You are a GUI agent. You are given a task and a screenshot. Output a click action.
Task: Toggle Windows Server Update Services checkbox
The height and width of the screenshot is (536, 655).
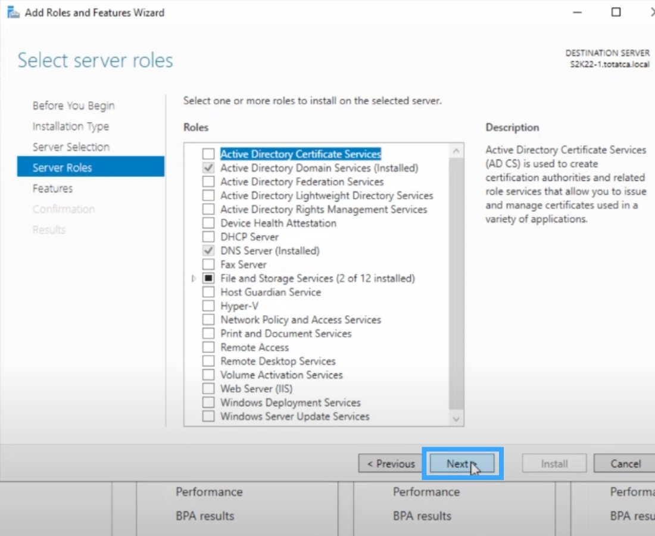coord(208,417)
